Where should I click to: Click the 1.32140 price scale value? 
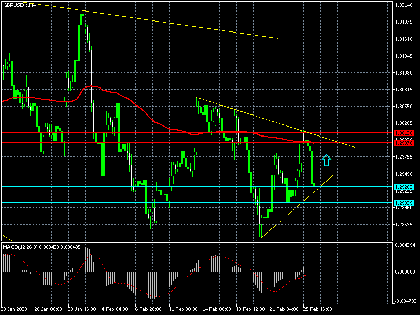pyautogui.click(x=404, y=5)
